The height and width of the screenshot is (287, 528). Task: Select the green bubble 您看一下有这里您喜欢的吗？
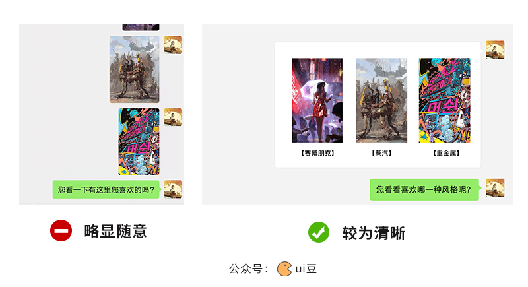coord(106,189)
